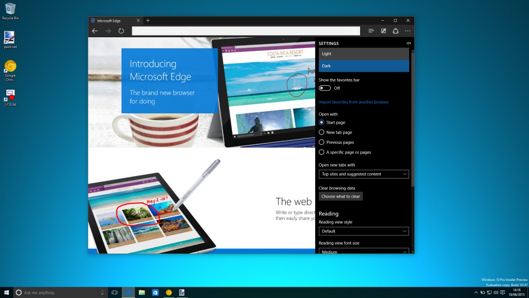Open Reading view style dropdown
Viewport: 529px width, 298px height.
click(x=364, y=231)
